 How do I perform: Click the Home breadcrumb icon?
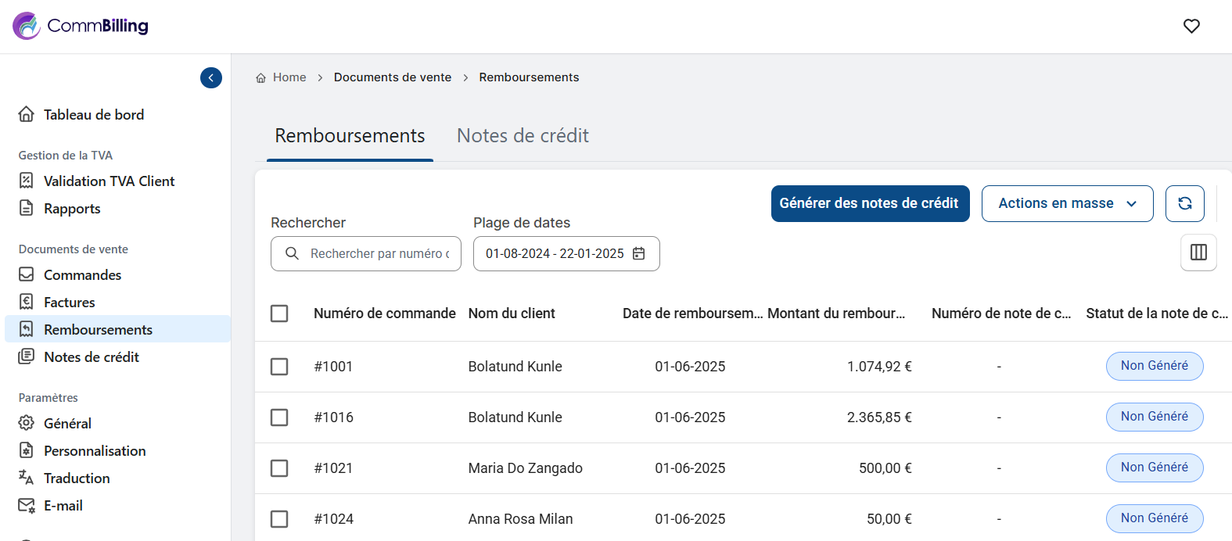click(x=261, y=77)
